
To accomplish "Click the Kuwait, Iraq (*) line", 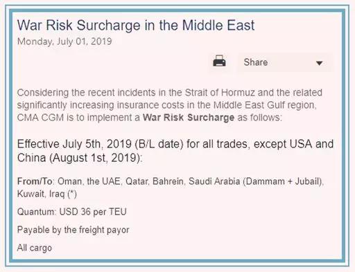I will tap(47, 194).
